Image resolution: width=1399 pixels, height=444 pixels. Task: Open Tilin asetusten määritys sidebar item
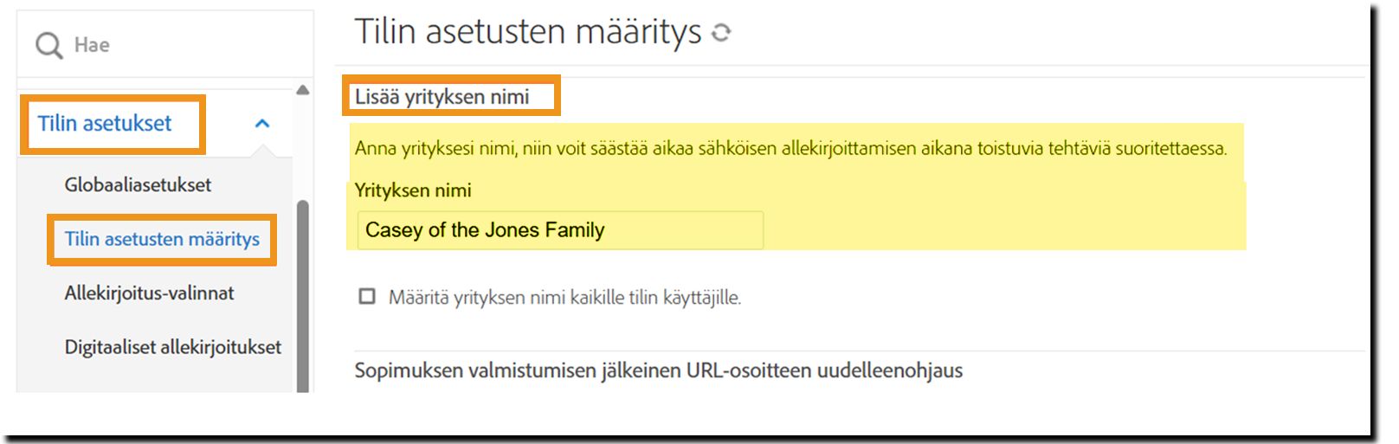[x=162, y=239]
